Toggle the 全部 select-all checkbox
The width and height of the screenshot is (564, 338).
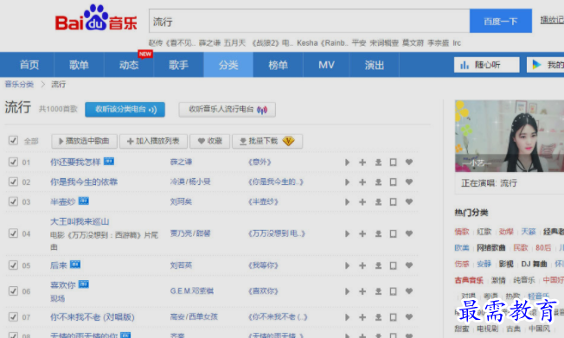13,140
